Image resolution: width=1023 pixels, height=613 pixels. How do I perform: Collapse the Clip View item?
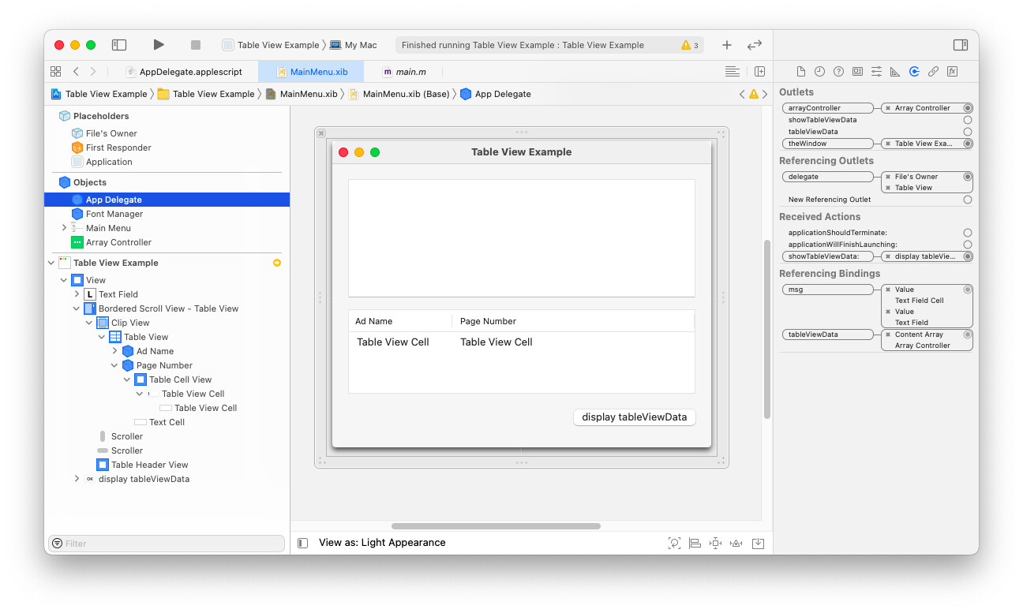(89, 323)
